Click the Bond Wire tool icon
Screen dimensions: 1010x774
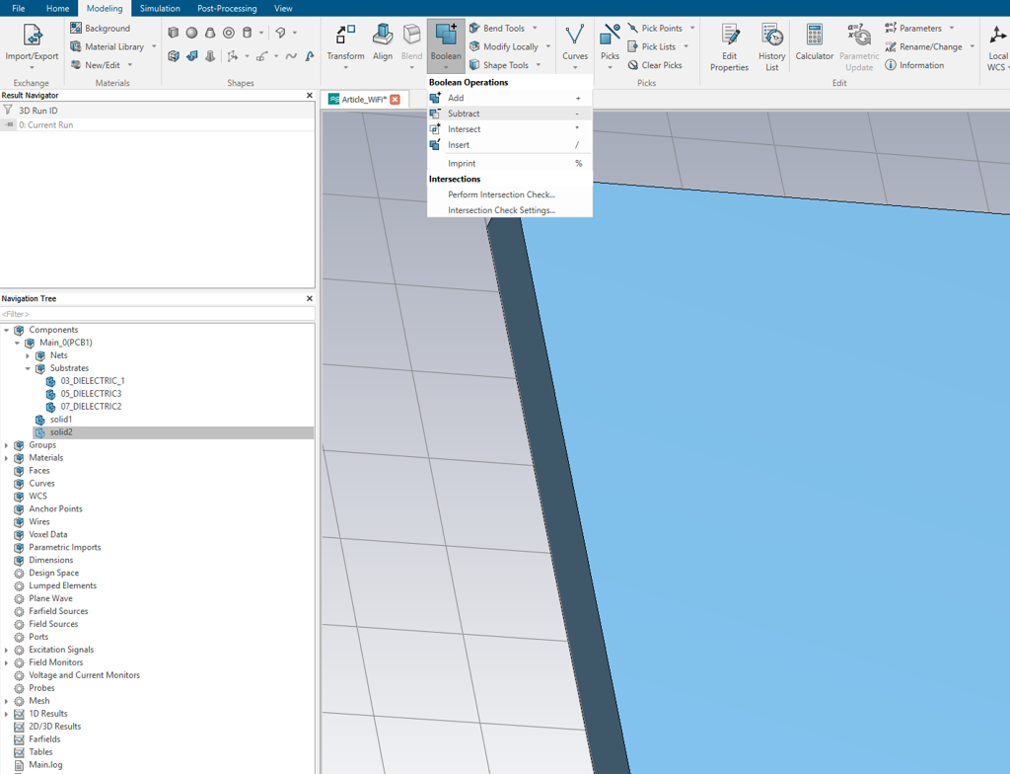click(x=261, y=56)
